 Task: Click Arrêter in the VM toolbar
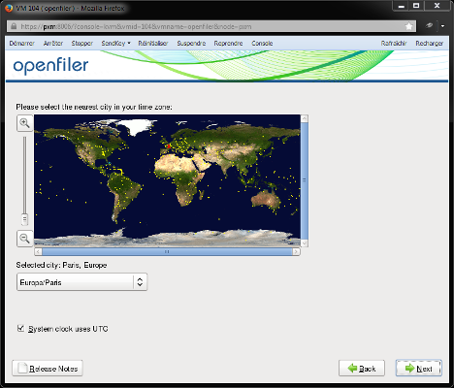[53, 44]
